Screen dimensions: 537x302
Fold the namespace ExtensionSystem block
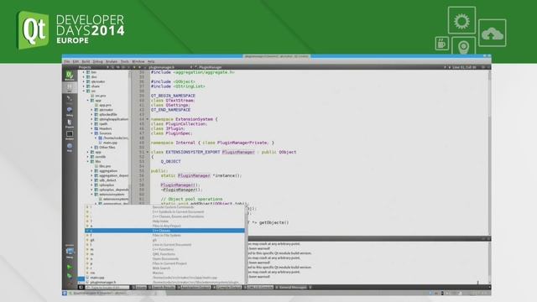(x=148, y=119)
